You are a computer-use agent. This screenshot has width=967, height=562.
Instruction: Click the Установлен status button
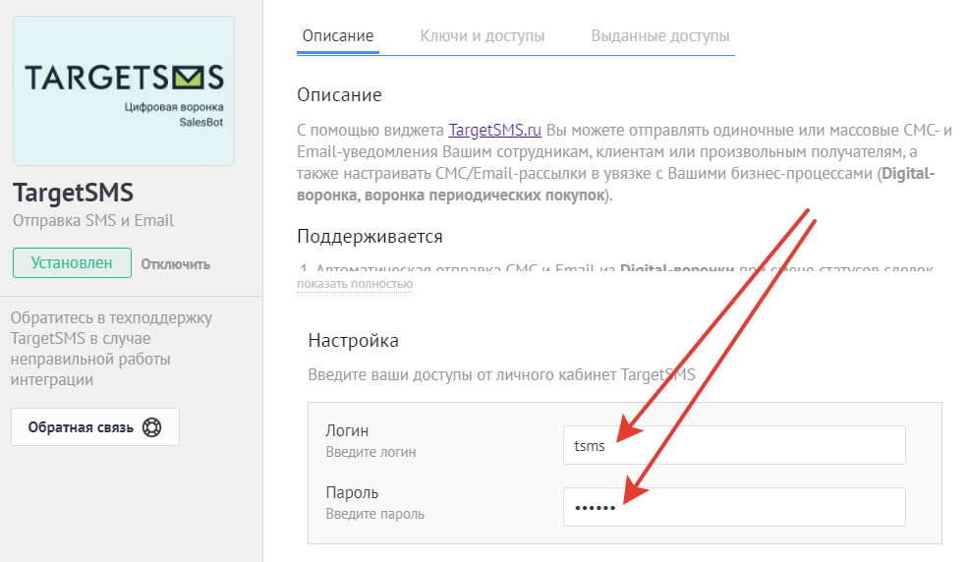[x=72, y=262]
